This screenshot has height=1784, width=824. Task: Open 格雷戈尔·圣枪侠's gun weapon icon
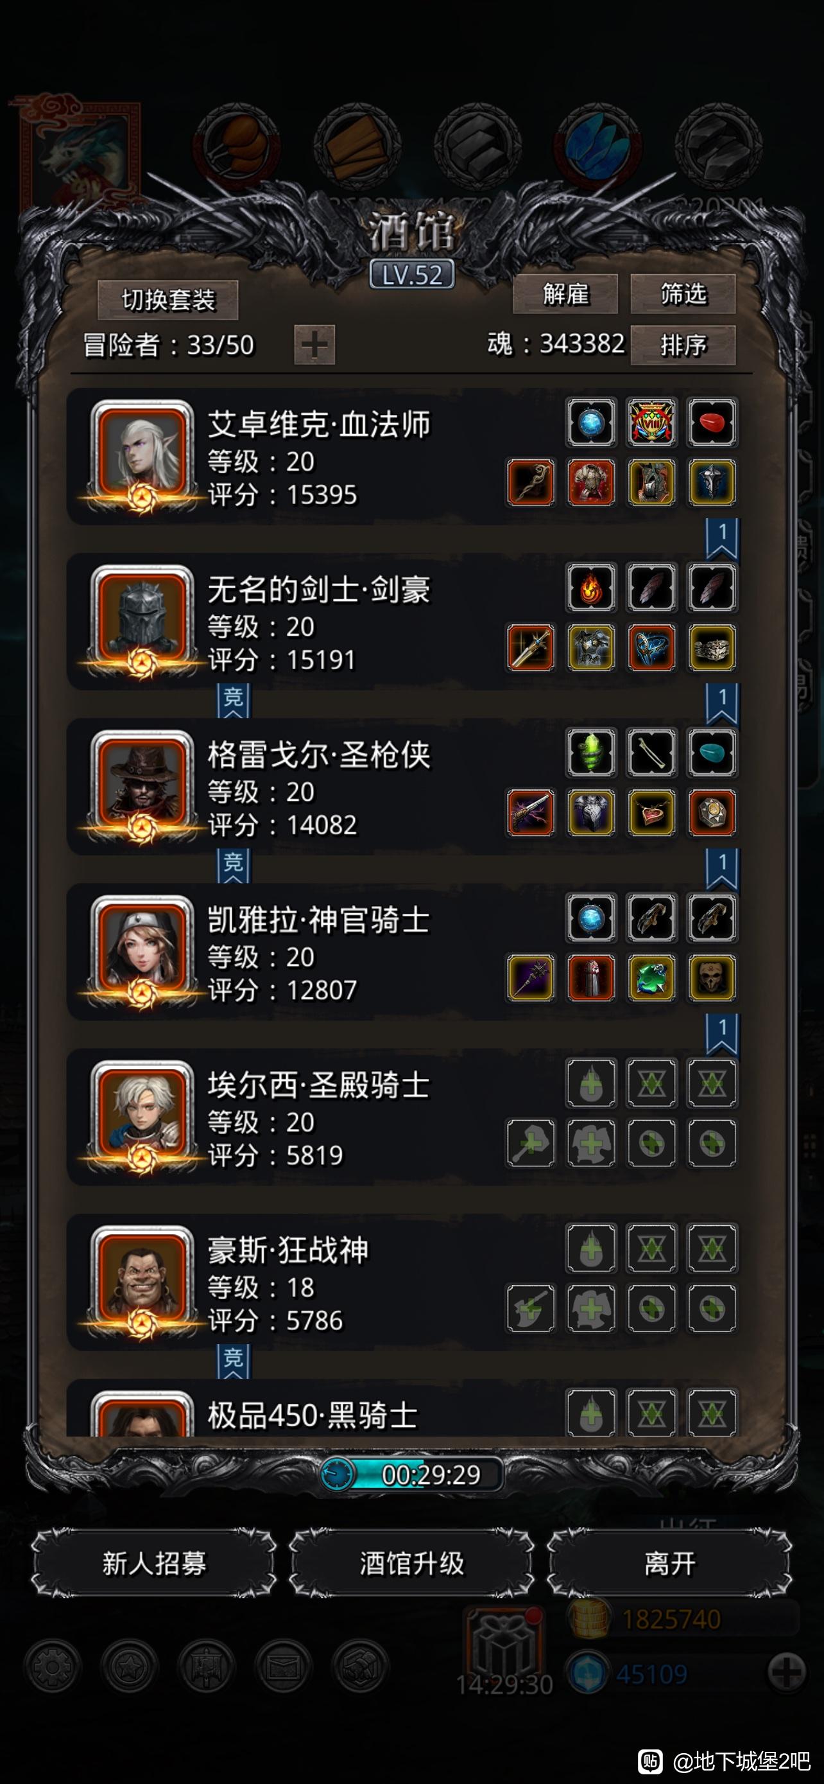pos(531,812)
